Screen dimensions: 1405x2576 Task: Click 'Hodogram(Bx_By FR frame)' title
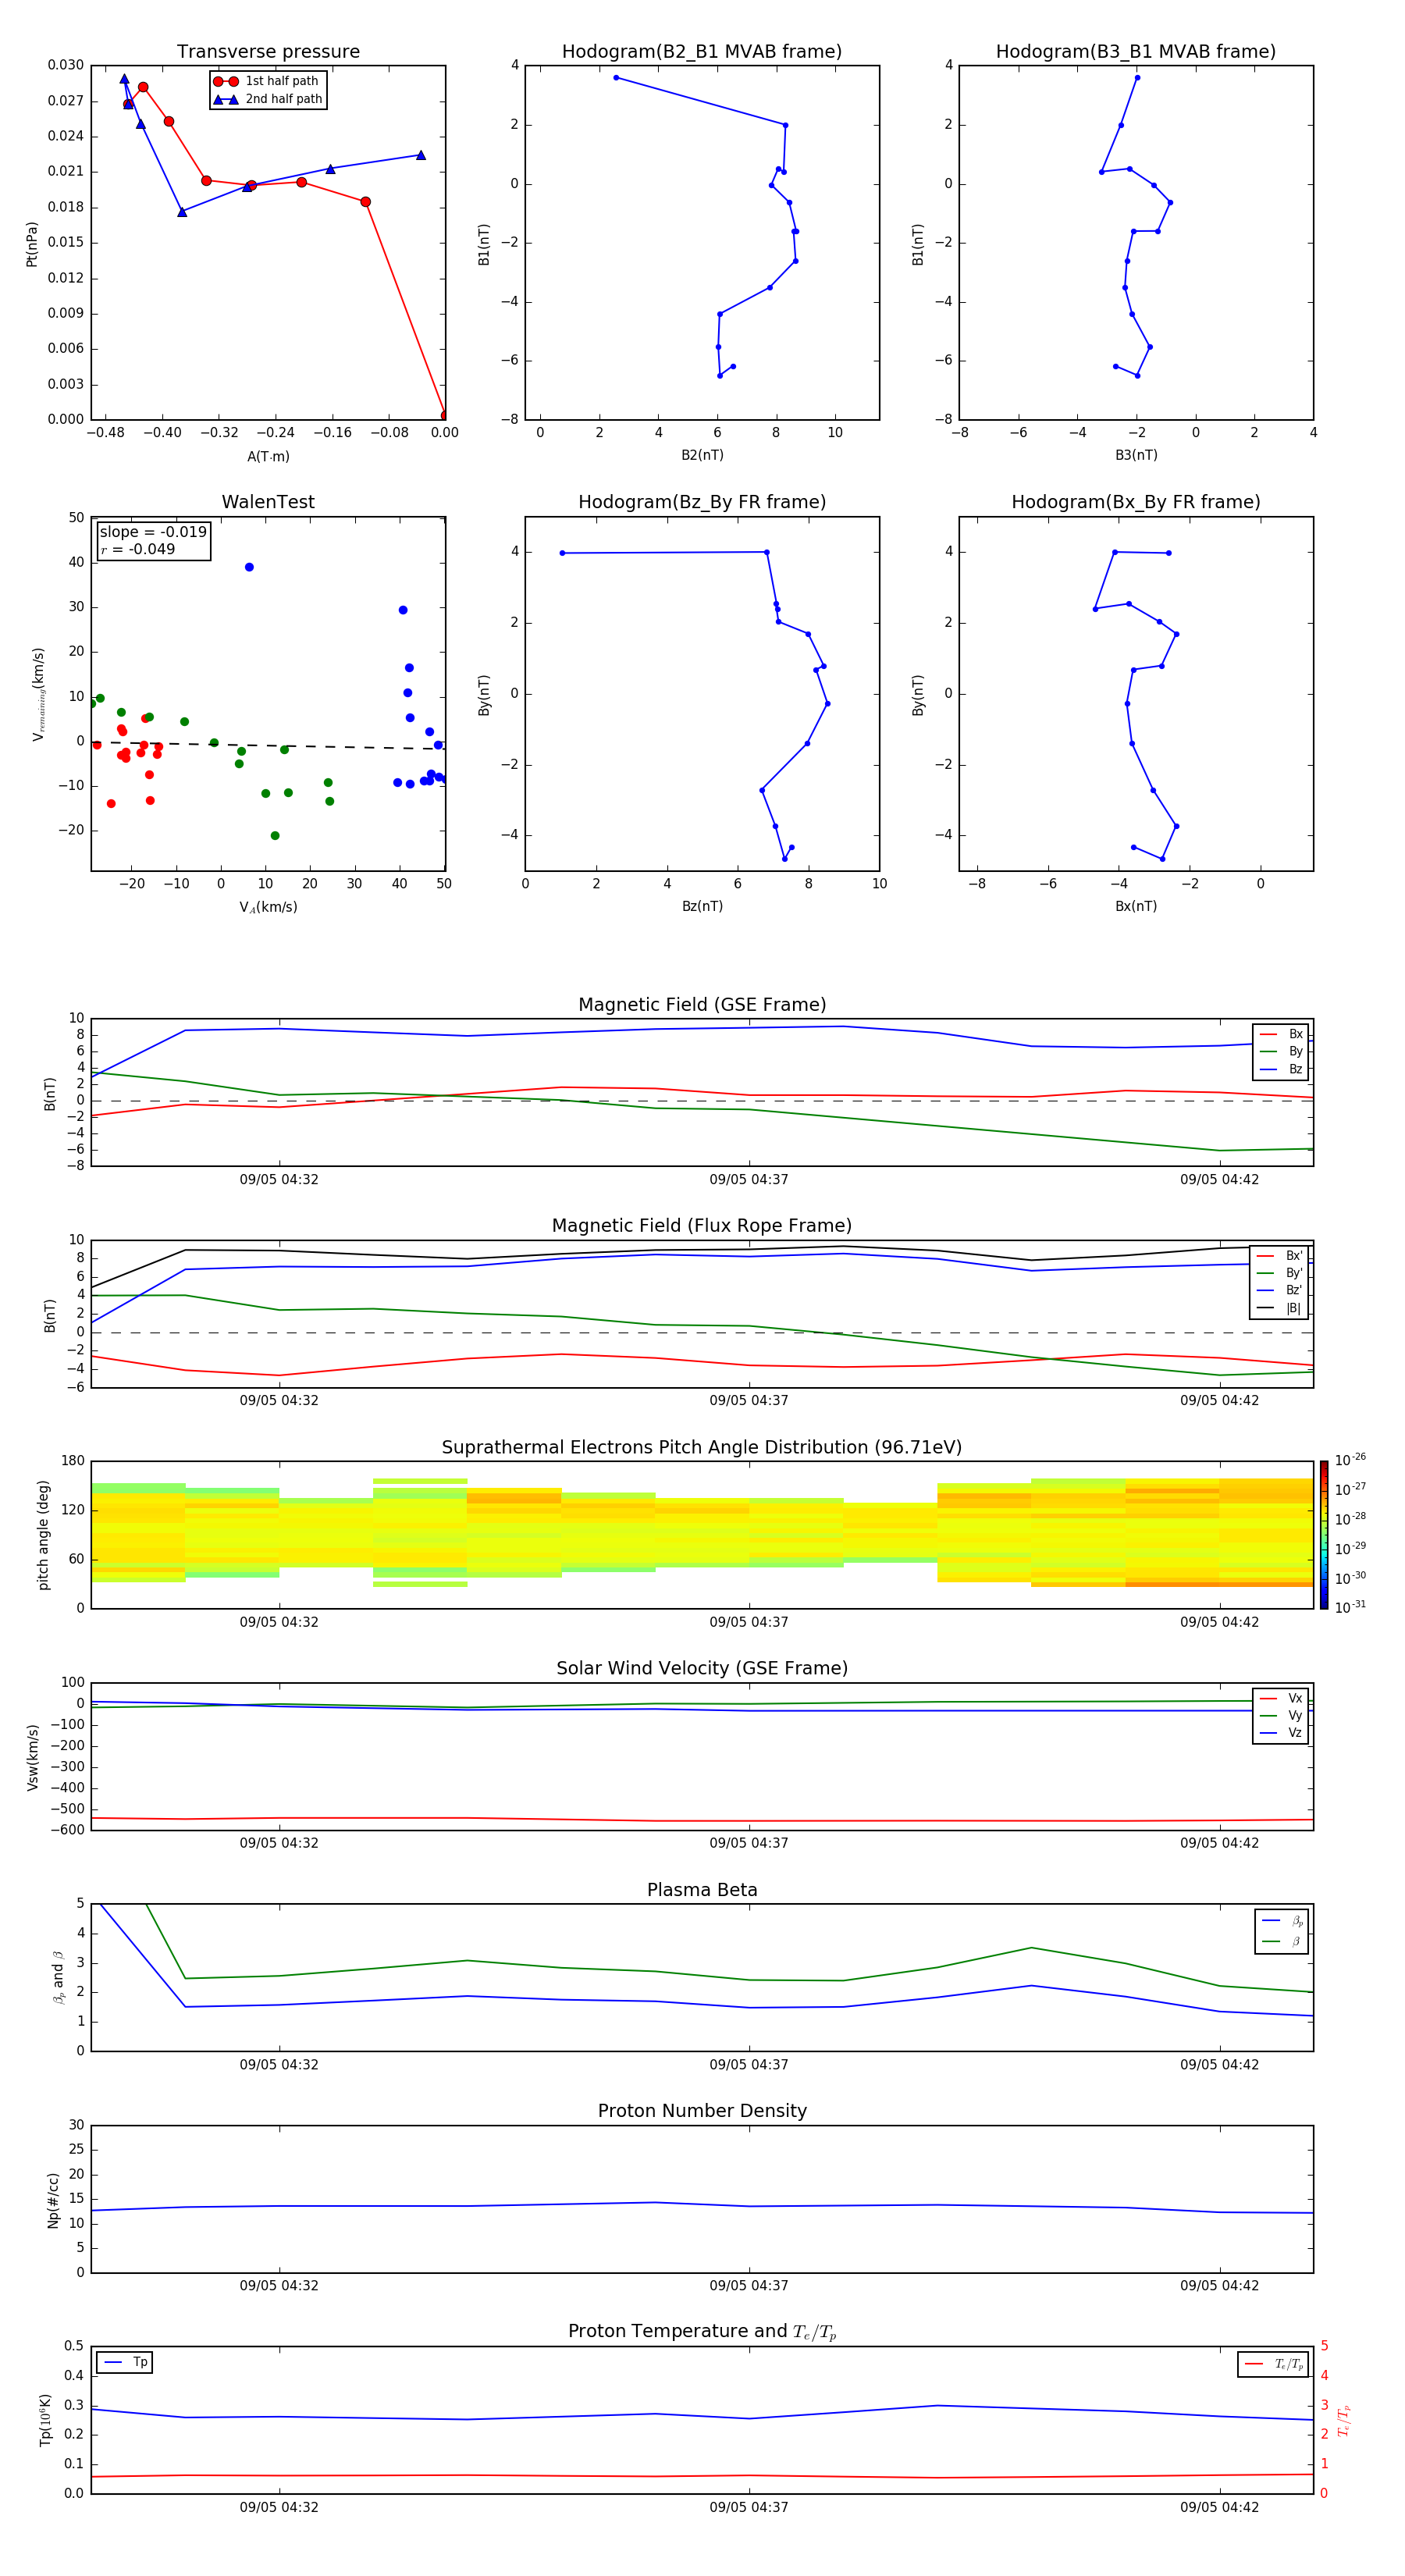point(1136,502)
